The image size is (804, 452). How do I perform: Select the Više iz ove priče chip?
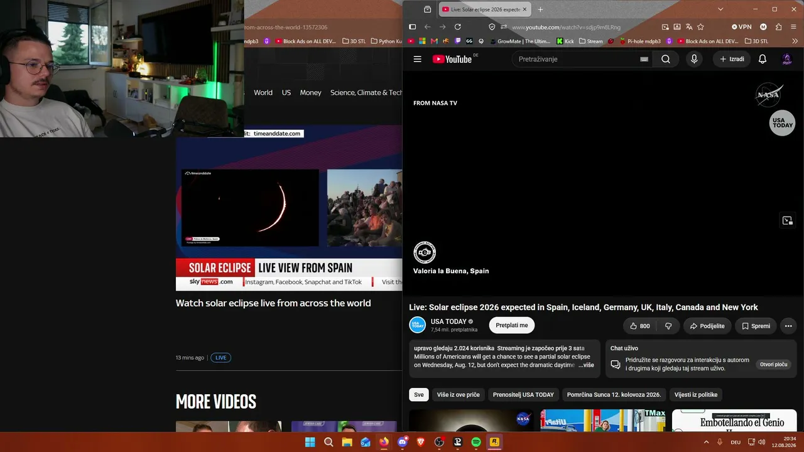[x=459, y=394]
